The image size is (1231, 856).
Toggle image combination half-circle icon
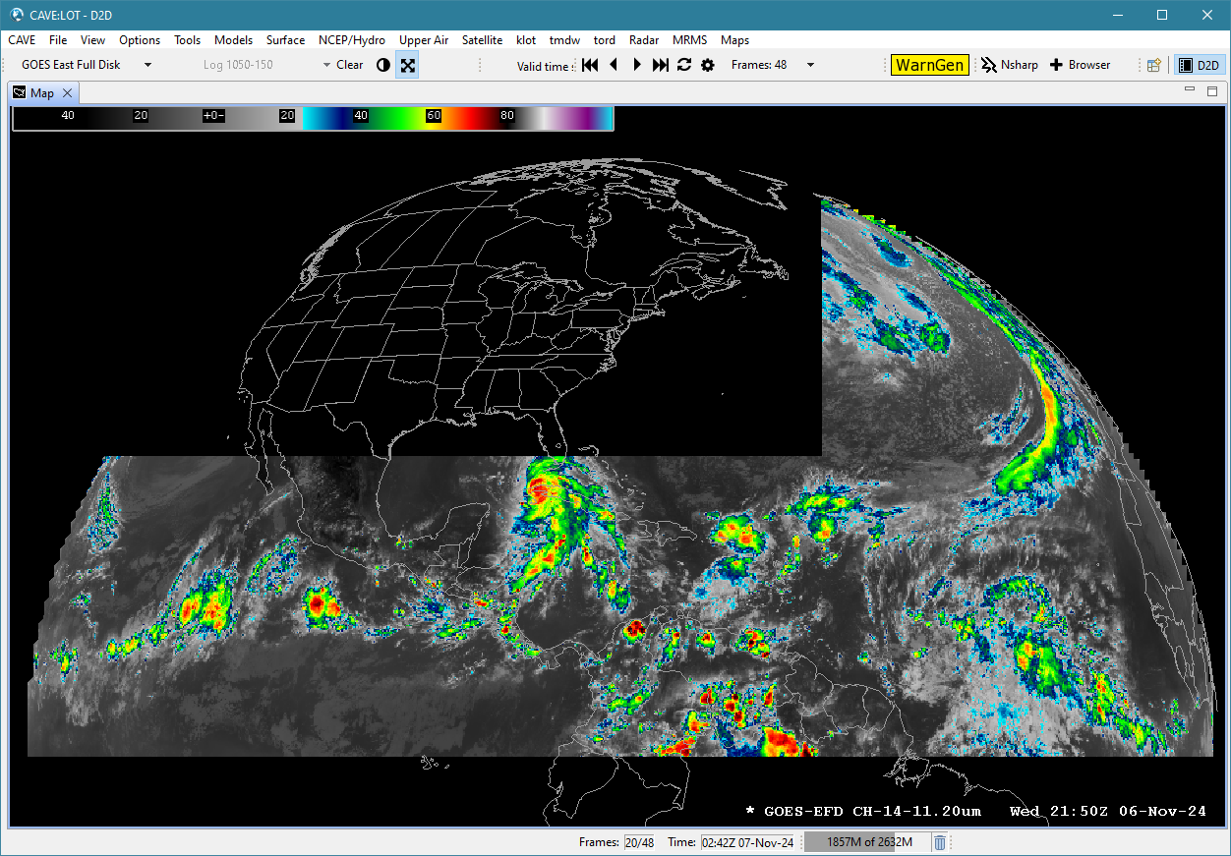[383, 65]
